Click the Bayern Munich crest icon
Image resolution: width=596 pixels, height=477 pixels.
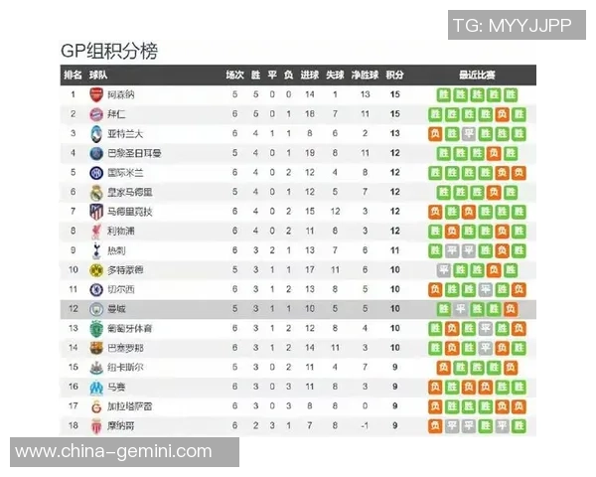96,114
